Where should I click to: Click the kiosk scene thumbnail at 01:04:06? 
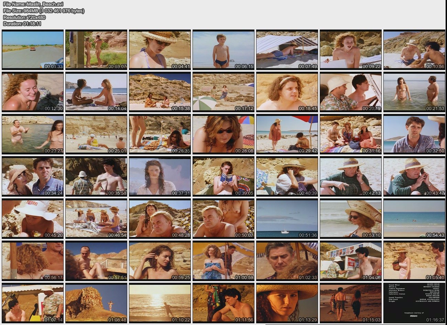tap(351, 261)
